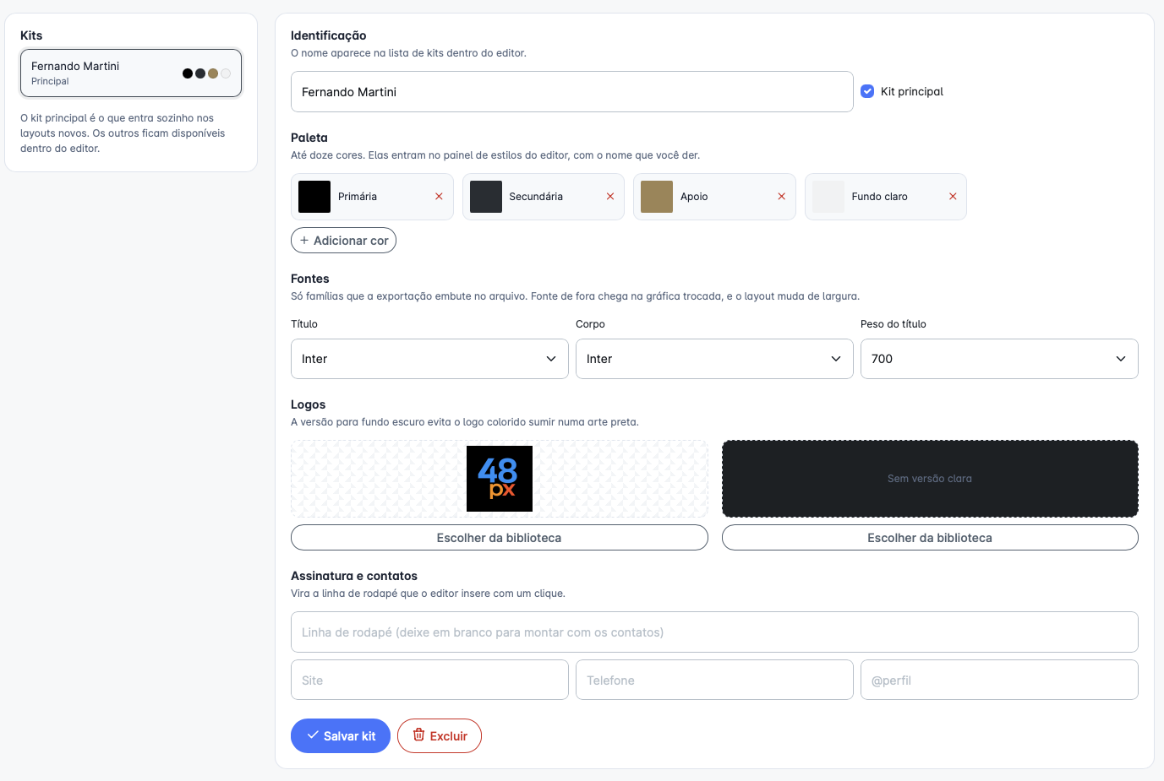
Task: Open the Título font dropdown
Action: (x=429, y=359)
